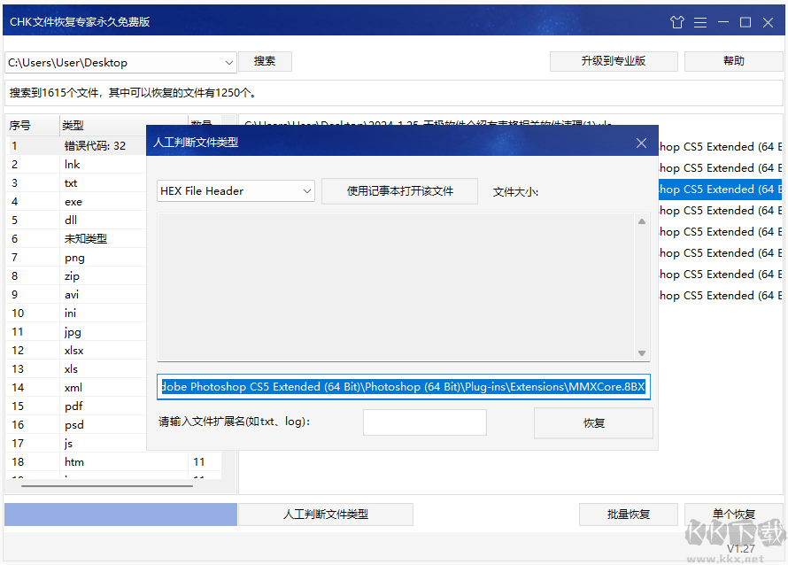This screenshot has height=565, width=788.
Task: Click the 批量恢复 button
Action: coord(628,515)
